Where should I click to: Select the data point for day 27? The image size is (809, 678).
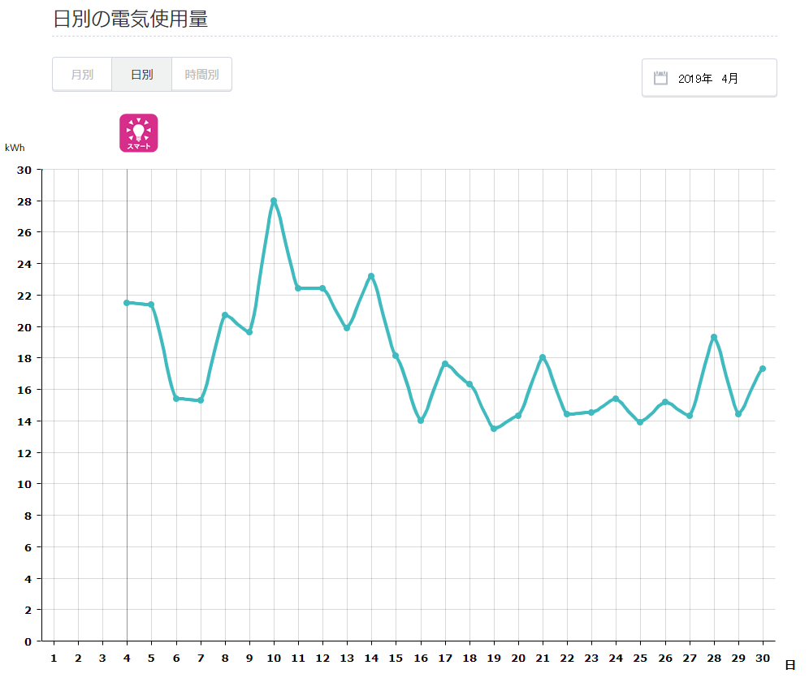coord(690,416)
